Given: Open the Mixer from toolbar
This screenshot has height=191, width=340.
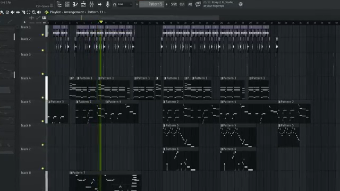Looking at the screenshot, I should 91,4.
